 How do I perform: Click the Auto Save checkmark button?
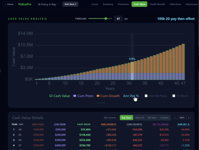(x=70, y=4)
